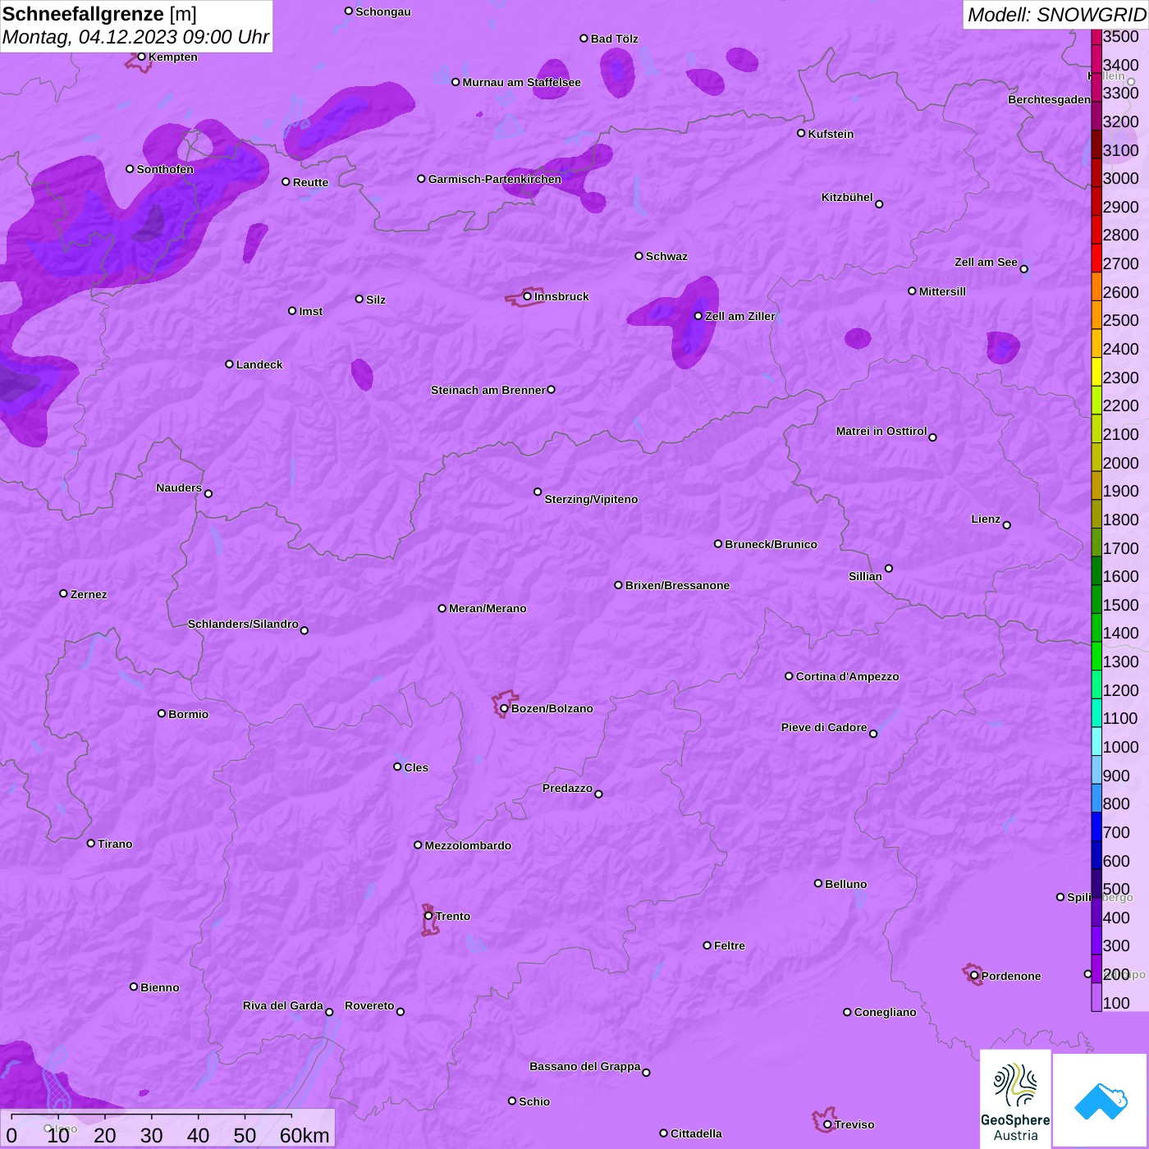Click the Pordenone label
1149x1149 pixels.
(1011, 976)
